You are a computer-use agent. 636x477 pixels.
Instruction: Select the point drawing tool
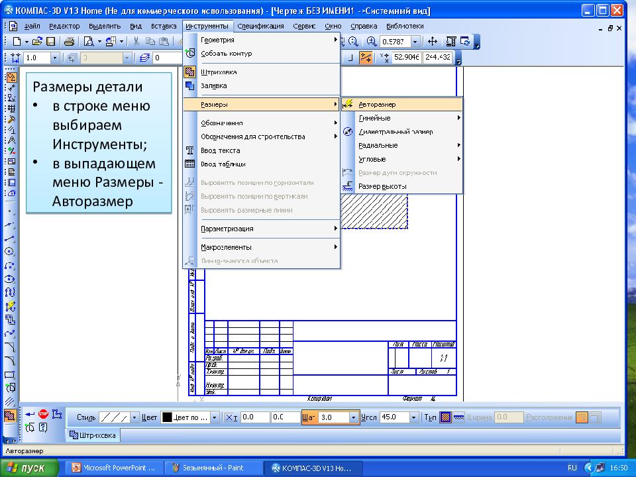pos(10,211)
